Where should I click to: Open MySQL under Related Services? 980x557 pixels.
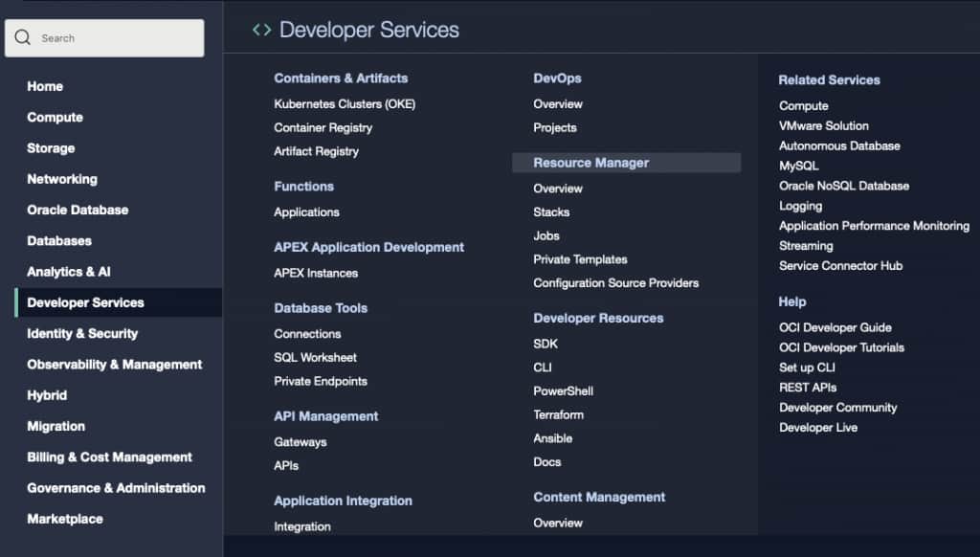[799, 166]
